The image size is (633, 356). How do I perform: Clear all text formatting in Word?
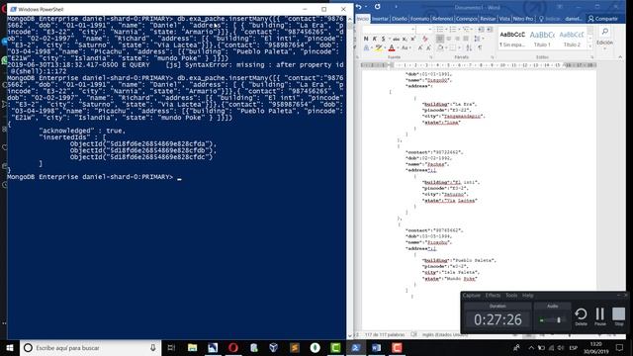point(425,39)
